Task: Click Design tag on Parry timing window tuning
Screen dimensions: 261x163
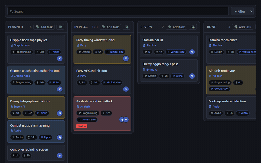Action: pos(84,52)
